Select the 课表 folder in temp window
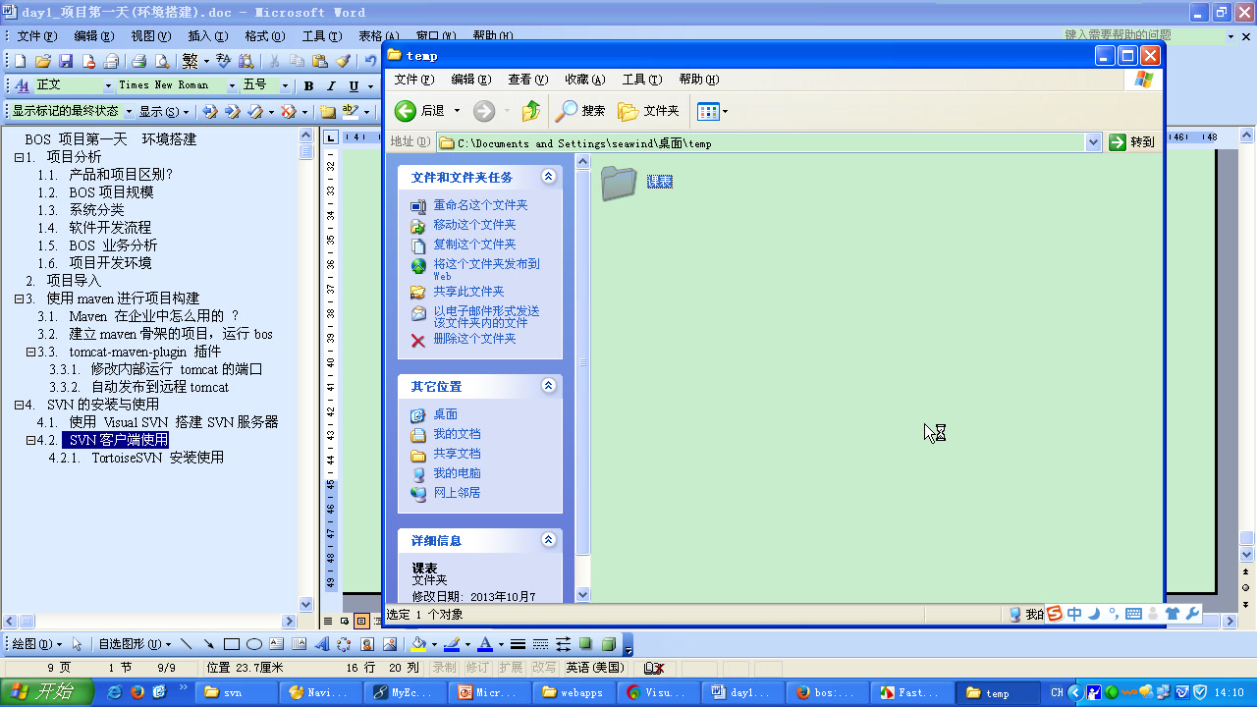Viewport: 1257px width, 707px height. [636, 183]
